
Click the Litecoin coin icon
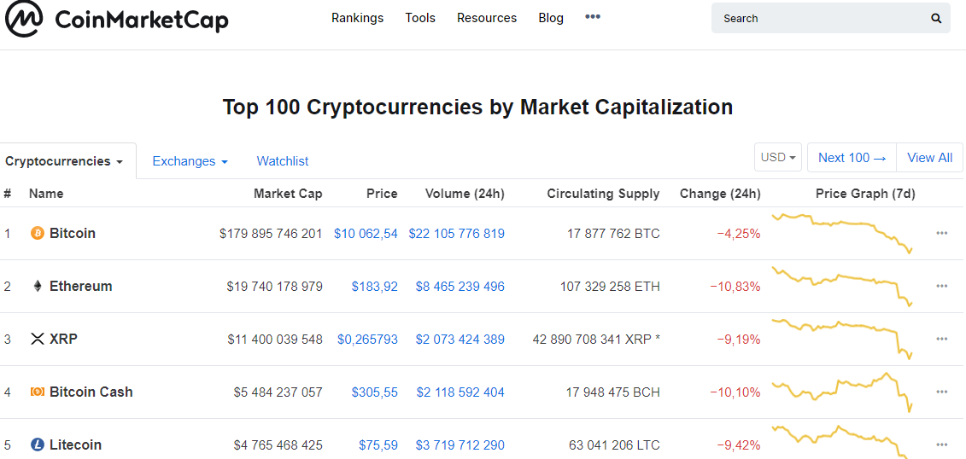37,444
